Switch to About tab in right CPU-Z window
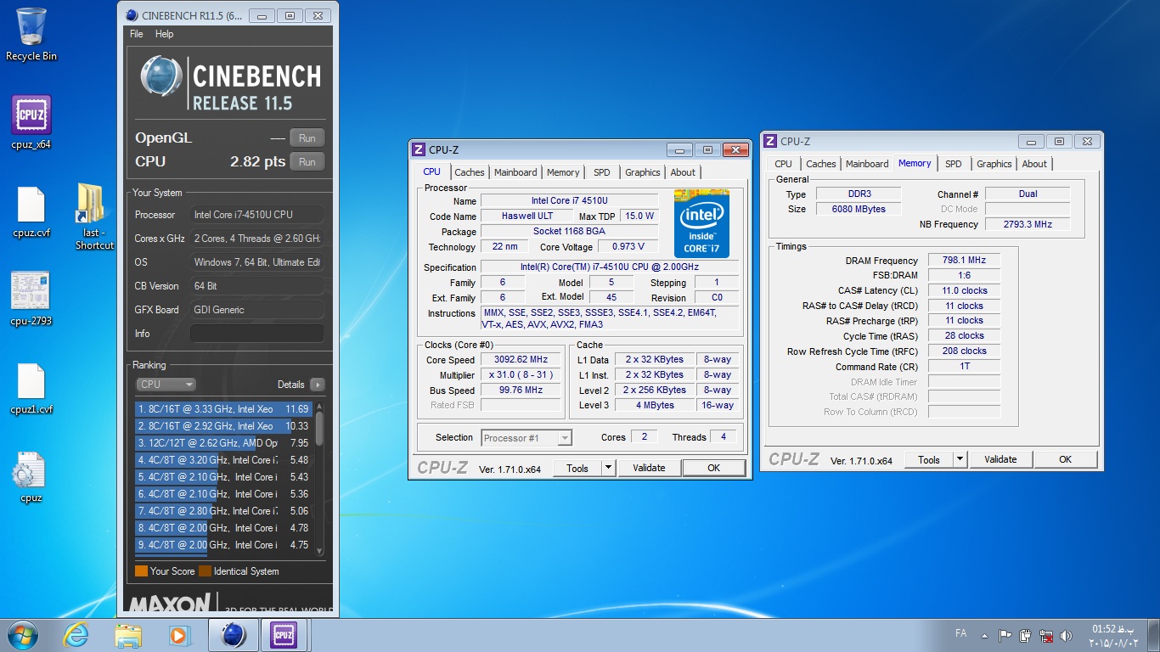 [1034, 164]
